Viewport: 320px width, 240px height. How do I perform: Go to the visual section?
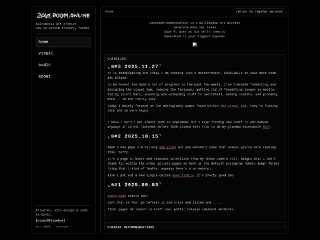click(x=46, y=53)
